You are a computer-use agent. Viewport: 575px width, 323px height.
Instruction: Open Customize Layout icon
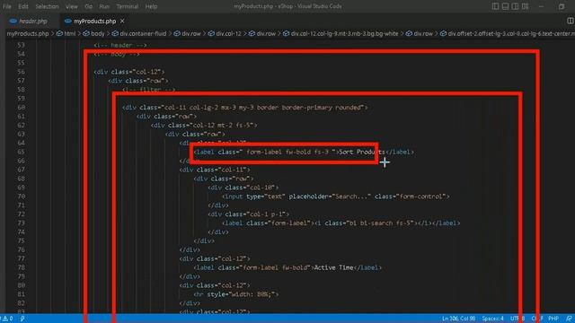[x=525, y=6]
